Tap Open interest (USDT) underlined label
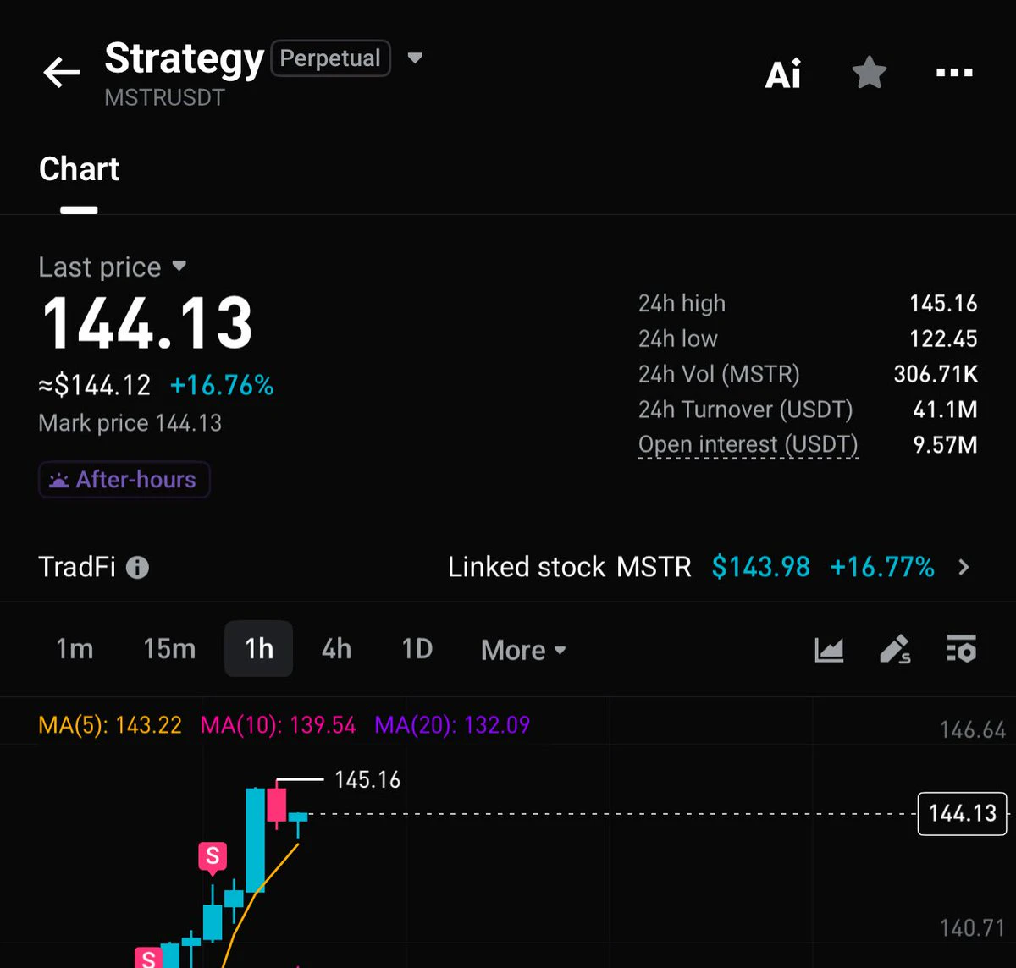This screenshot has height=968, width=1016. pos(748,445)
